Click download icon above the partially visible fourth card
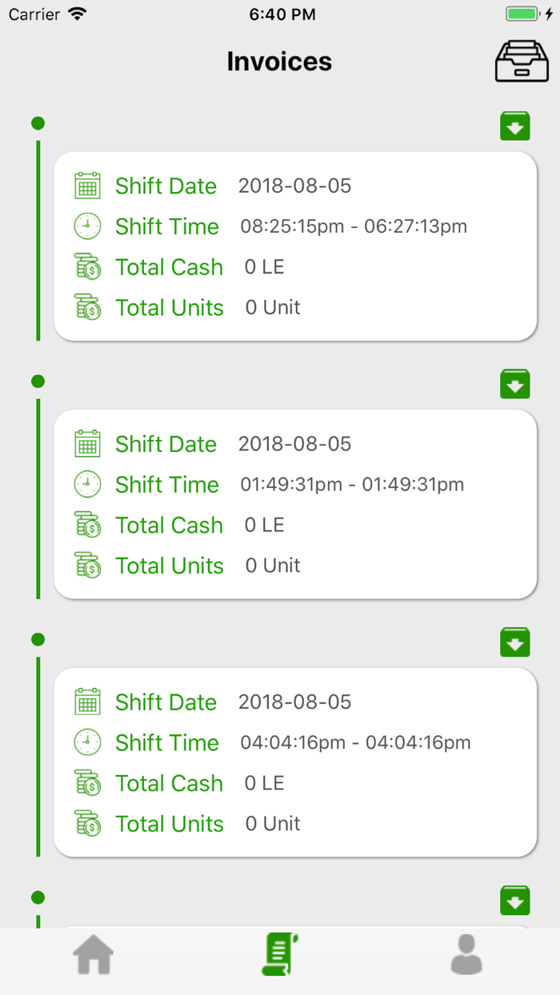Viewport: 560px width, 995px height. pyautogui.click(x=515, y=901)
